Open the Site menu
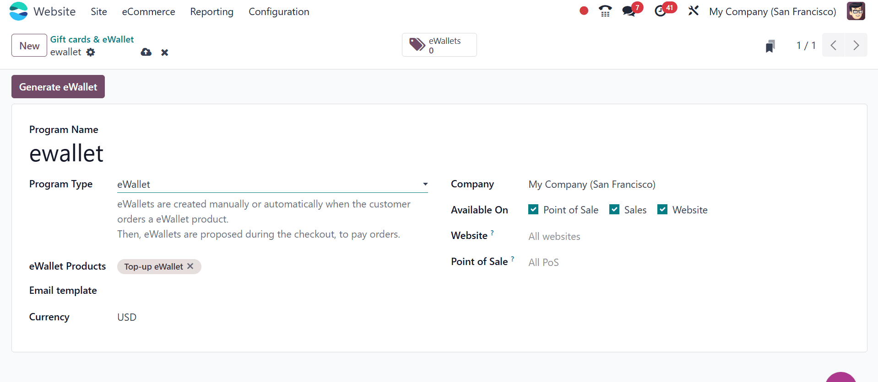The image size is (878, 382). tap(99, 11)
